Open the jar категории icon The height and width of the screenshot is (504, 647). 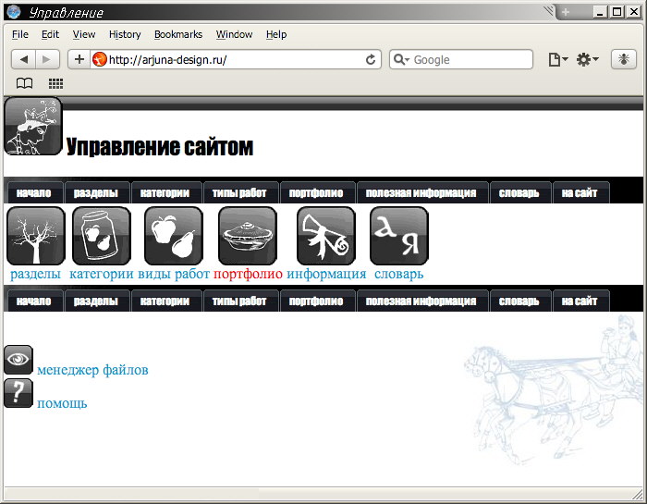(x=102, y=236)
